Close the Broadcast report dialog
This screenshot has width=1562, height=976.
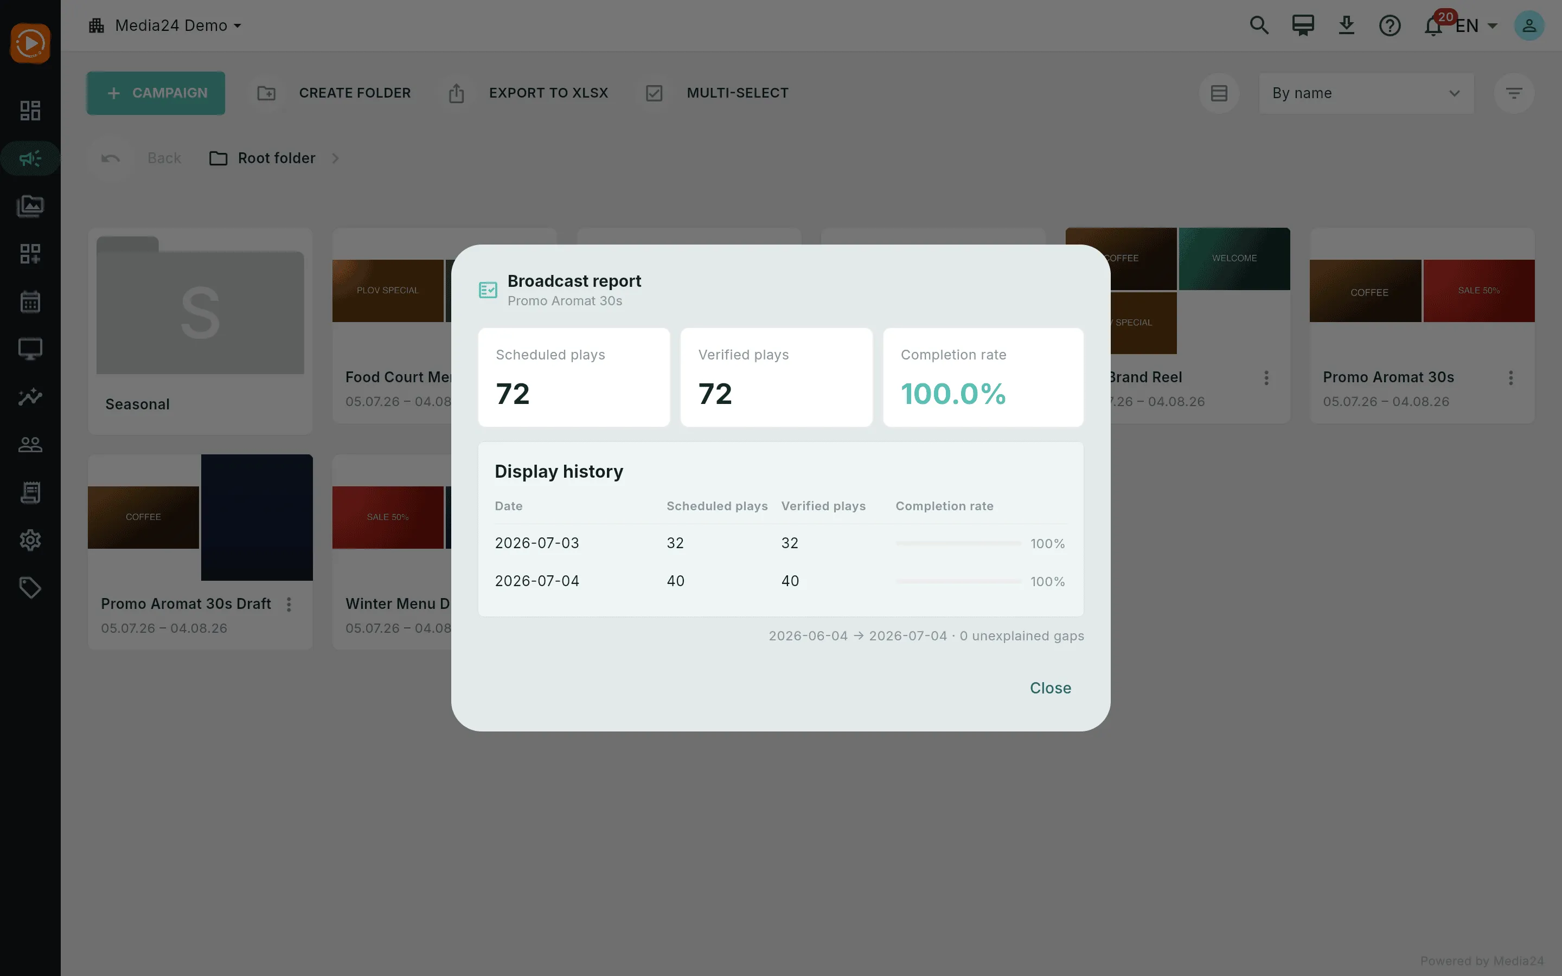click(1050, 688)
